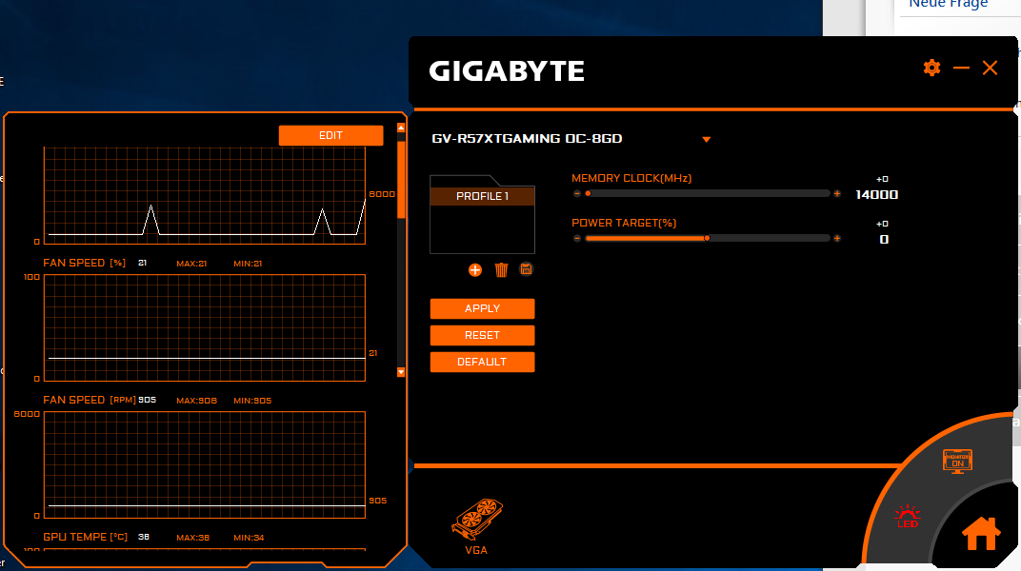Screen dimensions: 1021x571
Task: Click the FAN SPEED [%] label
Action: (84, 263)
